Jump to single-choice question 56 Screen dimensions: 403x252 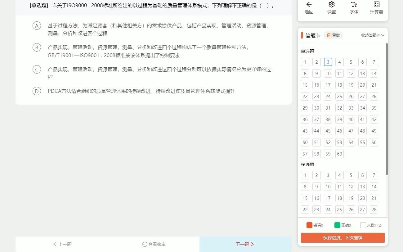(x=374, y=142)
